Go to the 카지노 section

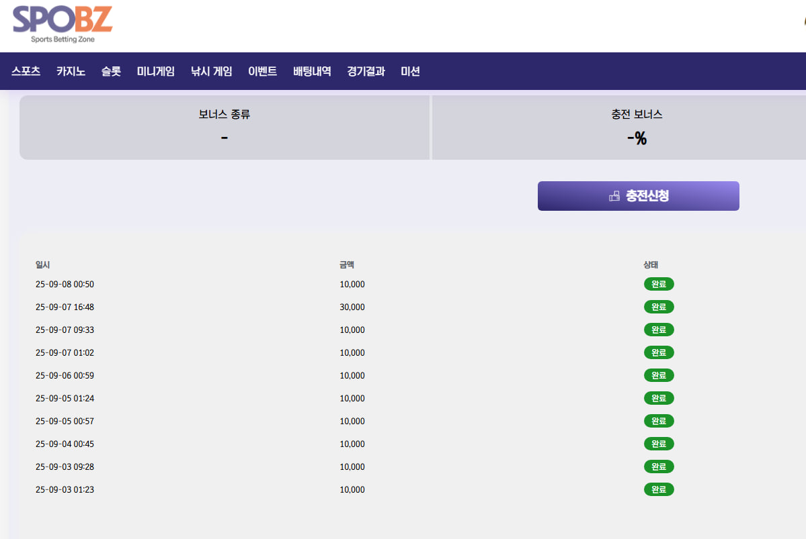click(71, 71)
